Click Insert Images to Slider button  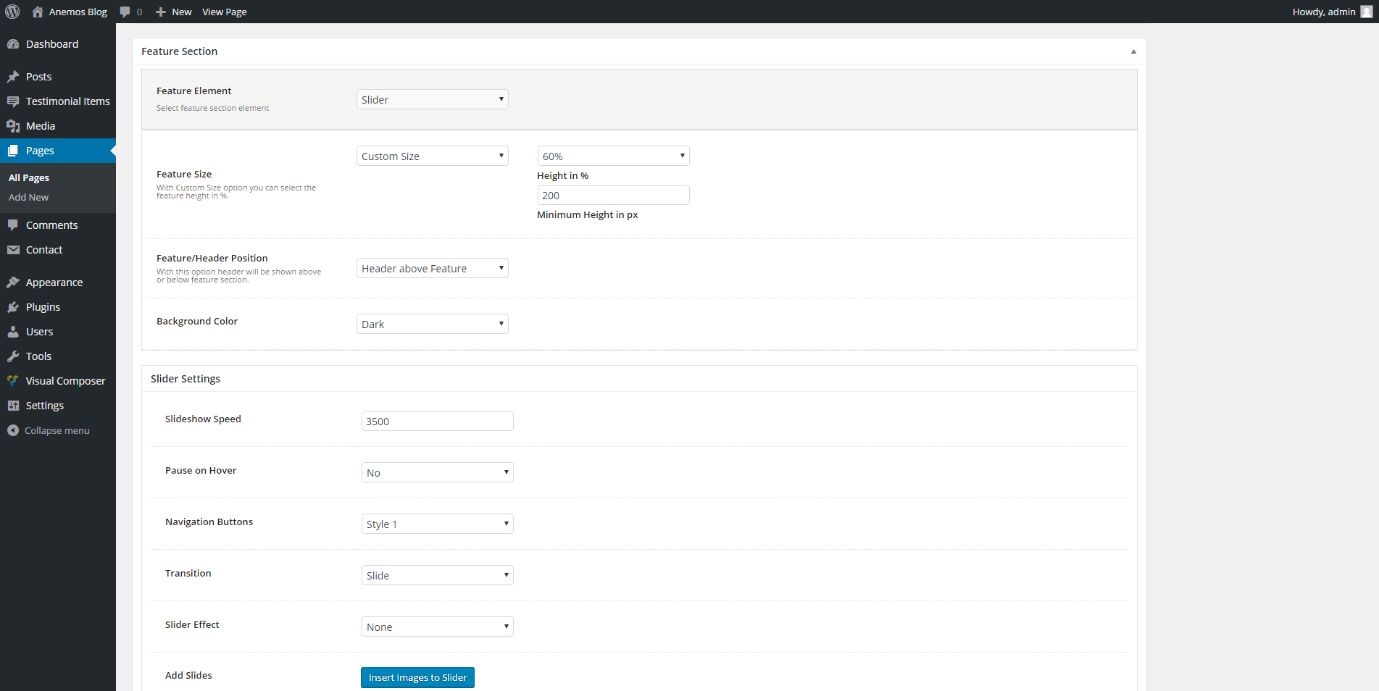(x=417, y=677)
